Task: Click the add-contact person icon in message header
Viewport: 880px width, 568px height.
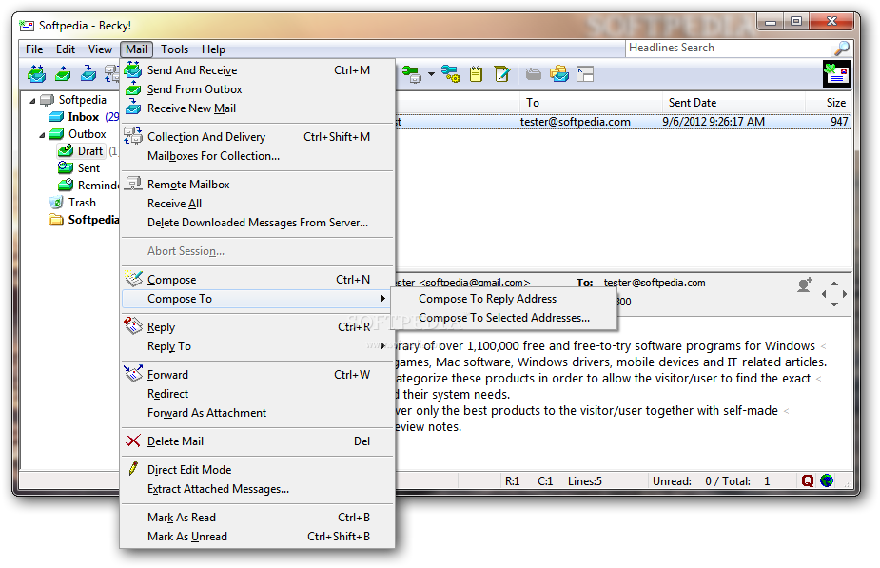Action: [x=805, y=285]
